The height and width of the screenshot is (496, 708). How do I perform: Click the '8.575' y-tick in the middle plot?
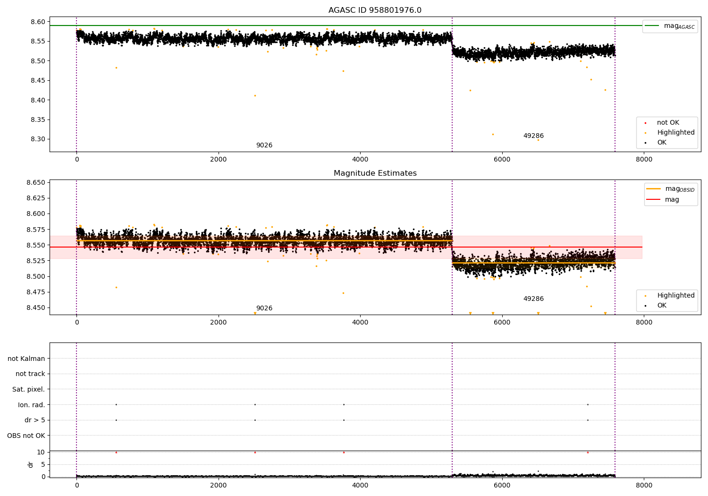37,230
